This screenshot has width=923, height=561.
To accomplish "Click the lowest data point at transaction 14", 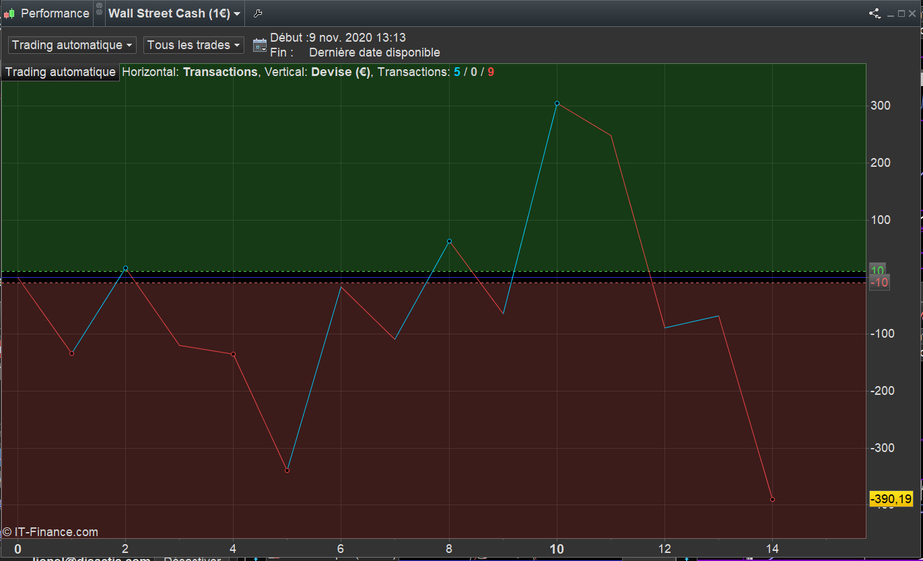I will point(772,499).
